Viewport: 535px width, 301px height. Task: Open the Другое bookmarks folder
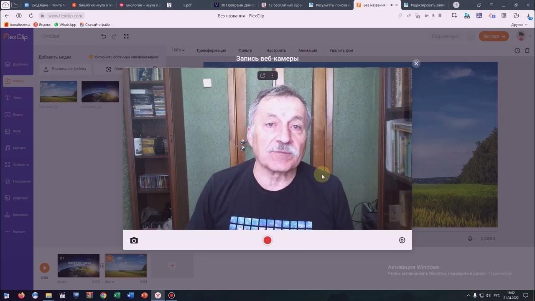coord(520,25)
